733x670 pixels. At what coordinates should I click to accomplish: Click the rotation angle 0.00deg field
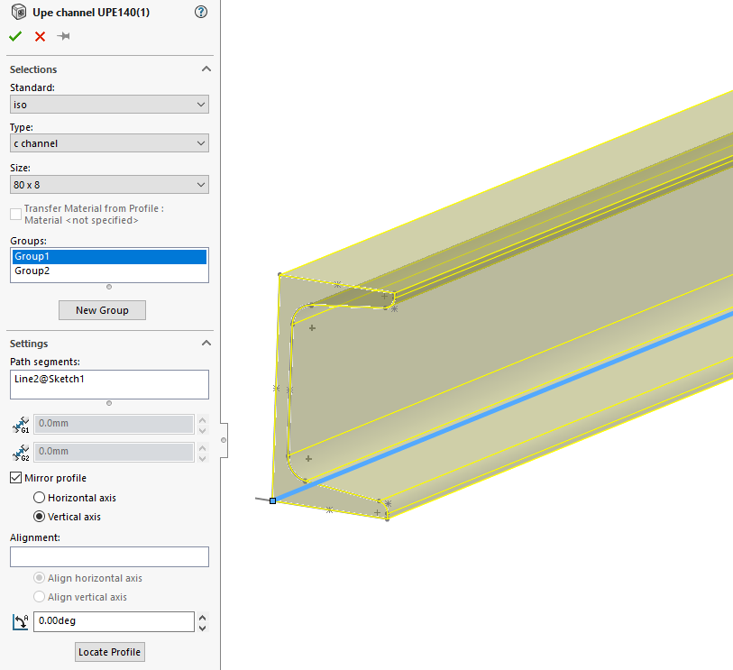click(x=113, y=622)
